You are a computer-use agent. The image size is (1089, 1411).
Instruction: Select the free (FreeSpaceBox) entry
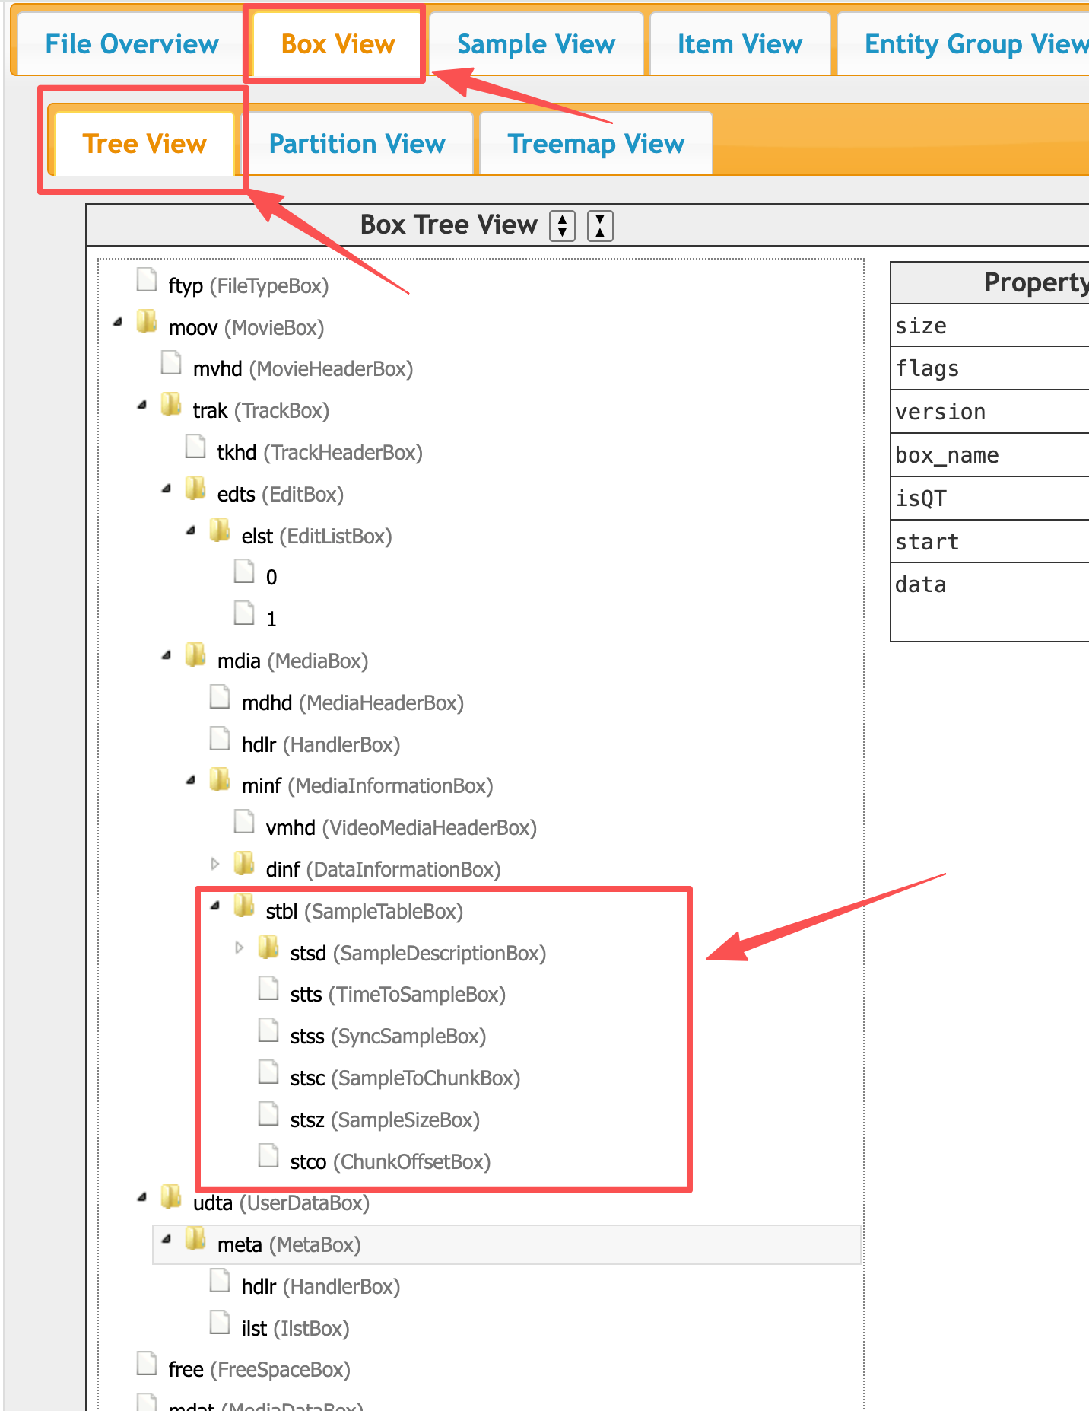click(259, 1370)
